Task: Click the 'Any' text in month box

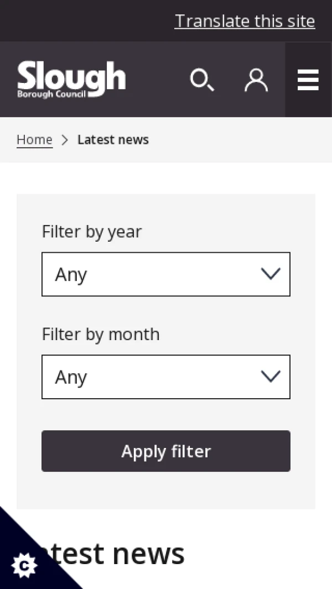Action: click(71, 378)
